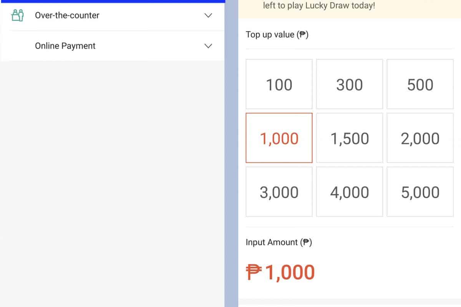Viewport: 461px width, 307px height.
Task: Click the Input Amount label
Action: click(279, 242)
